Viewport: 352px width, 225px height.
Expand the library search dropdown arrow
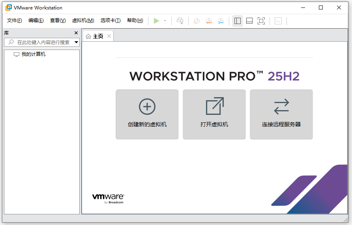tap(76, 42)
